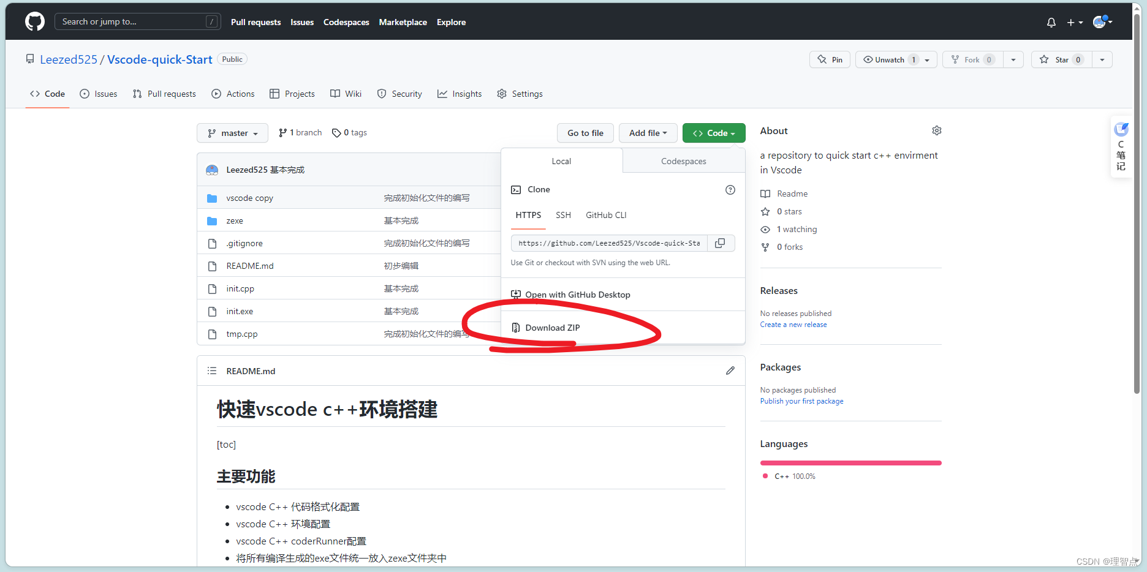Open the C++ 100.0% language link

pos(789,476)
